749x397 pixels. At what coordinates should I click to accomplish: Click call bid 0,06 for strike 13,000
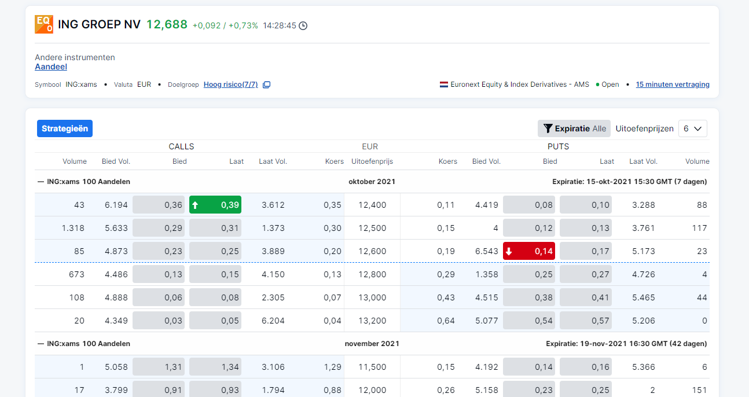(159, 297)
